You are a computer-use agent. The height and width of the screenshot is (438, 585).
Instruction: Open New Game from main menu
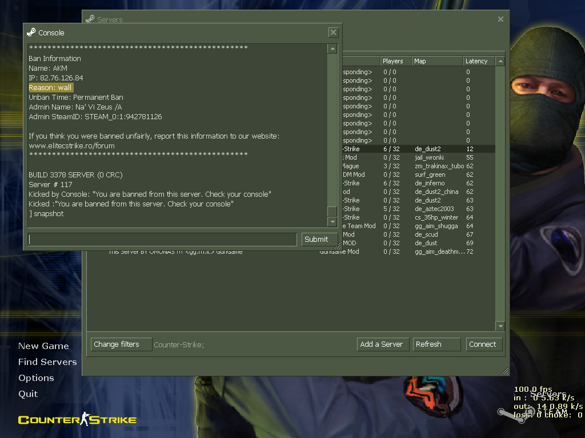click(x=43, y=346)
